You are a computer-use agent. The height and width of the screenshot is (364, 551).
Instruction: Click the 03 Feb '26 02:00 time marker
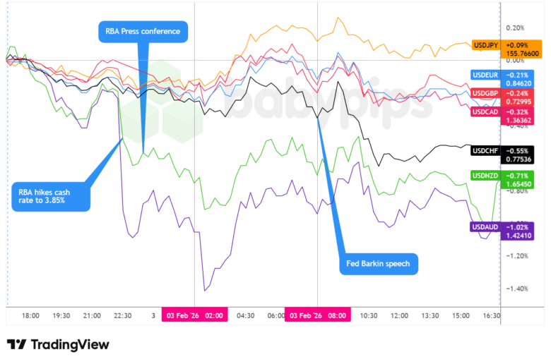coord(194,315)
